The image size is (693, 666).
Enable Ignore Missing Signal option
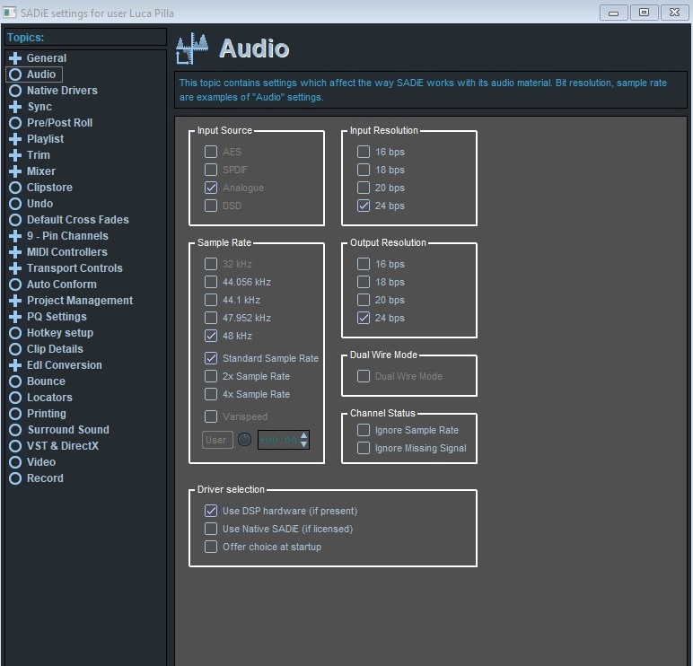point(364,448)
